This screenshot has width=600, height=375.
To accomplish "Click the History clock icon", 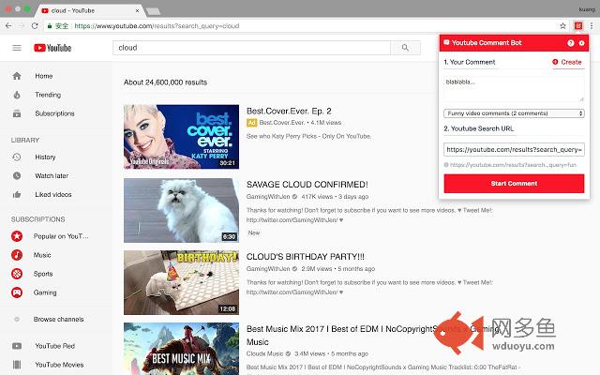I will click(17, 157).
